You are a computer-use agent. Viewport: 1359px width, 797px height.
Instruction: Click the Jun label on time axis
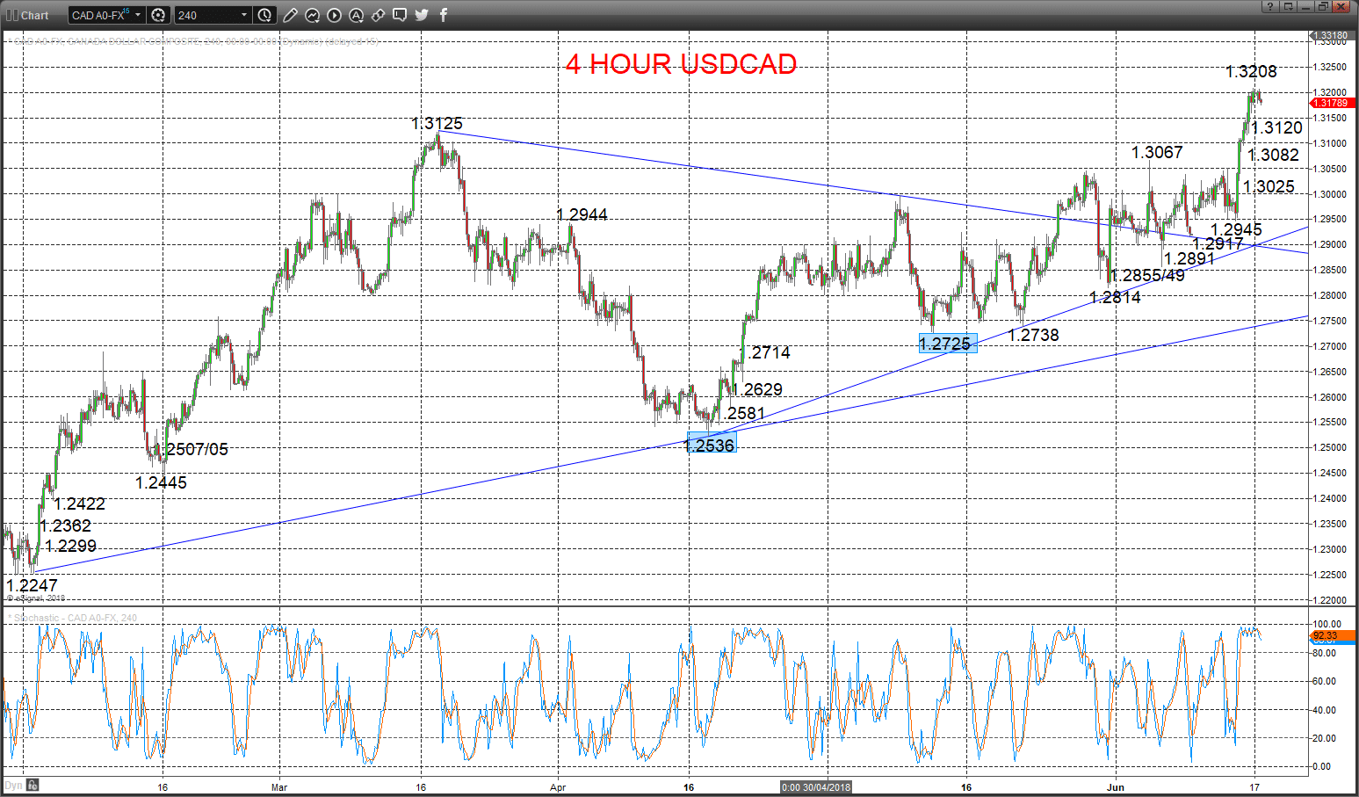click(x=1115, y=787)
